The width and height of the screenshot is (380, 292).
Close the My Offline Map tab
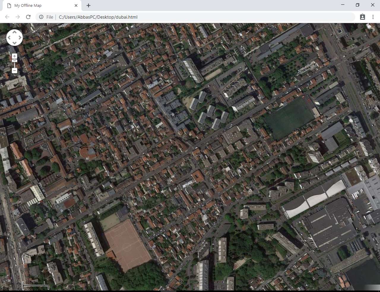(76, 5)
